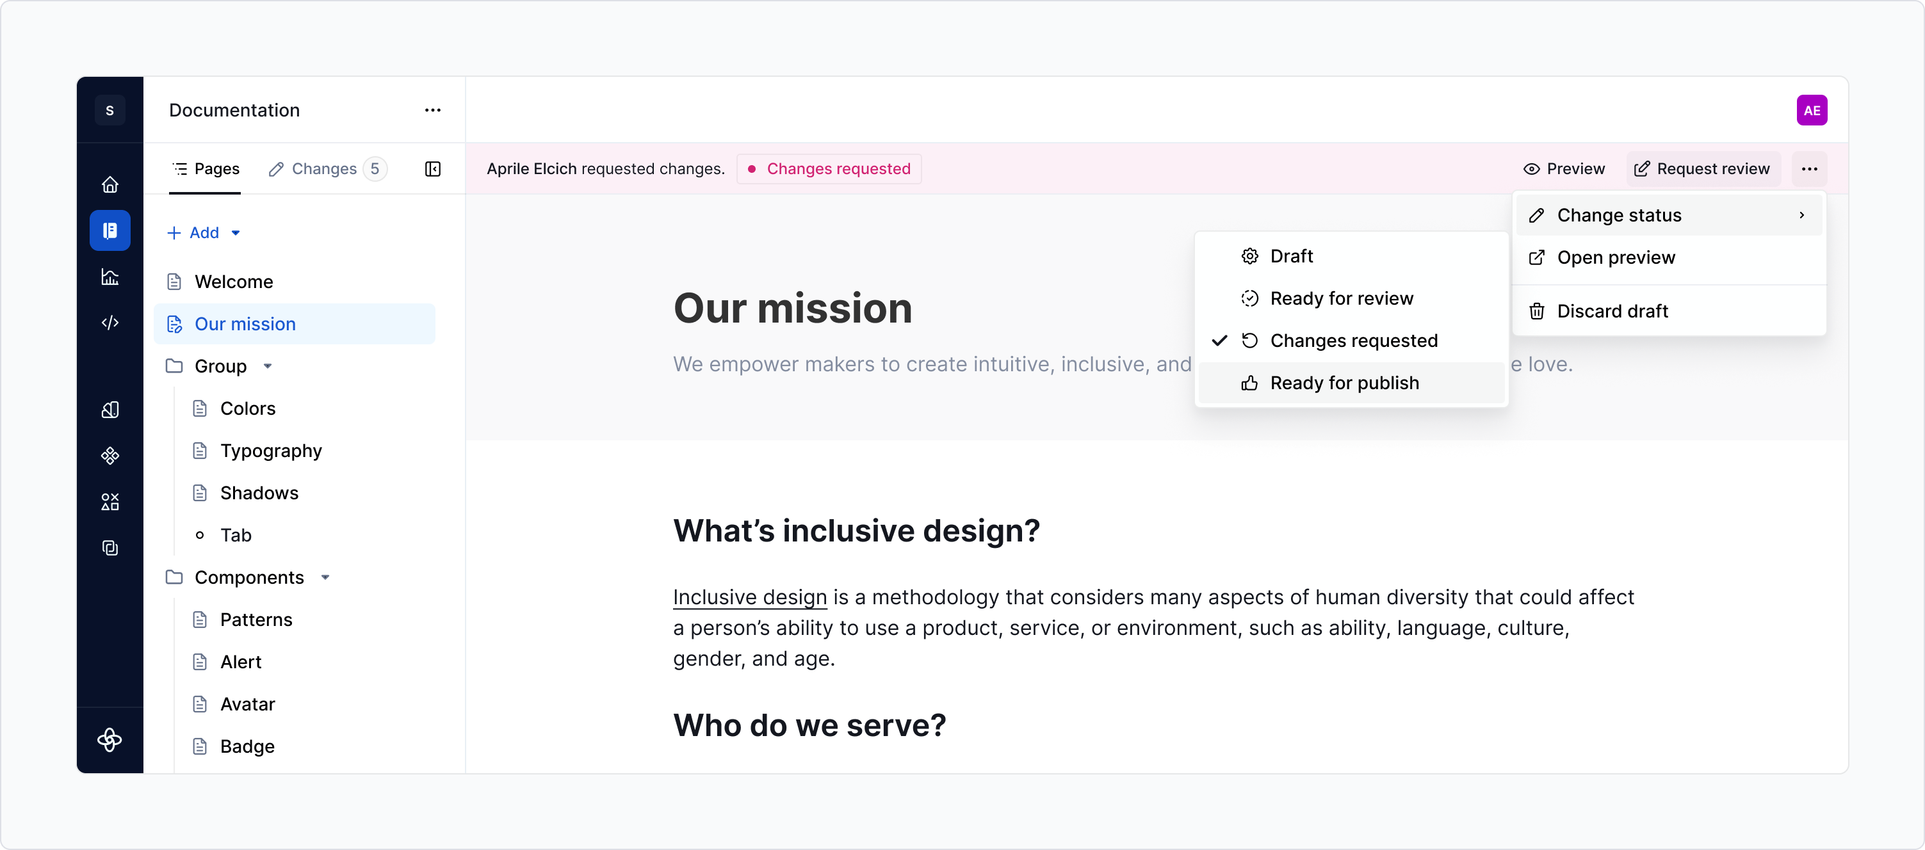The image size is (1925, 850).
Task: Choose the Draft status option
Action: (1291, 256)
